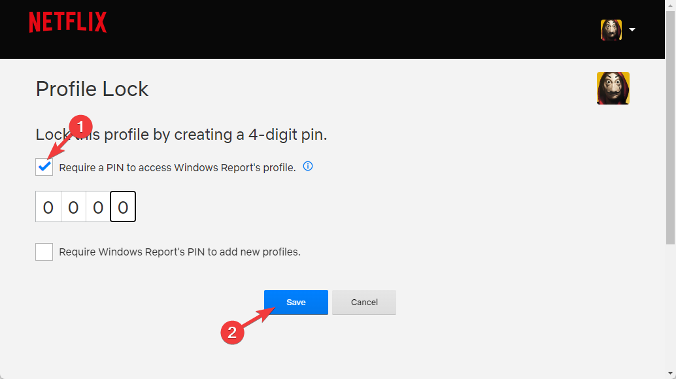Click the Netflix logo

tap(68, 22)
